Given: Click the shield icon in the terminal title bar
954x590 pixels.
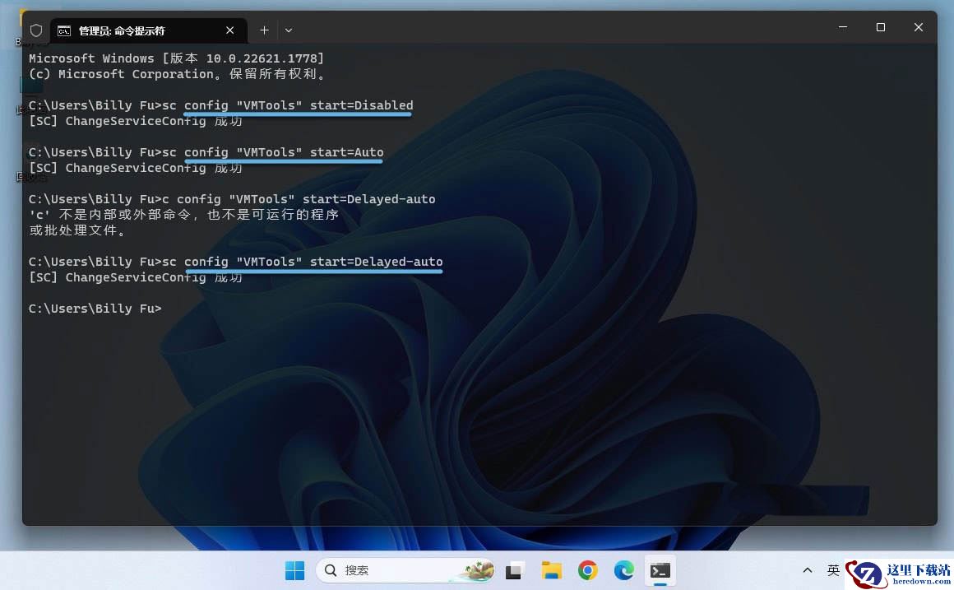Looking at the screenshot, I should [36, 30].
